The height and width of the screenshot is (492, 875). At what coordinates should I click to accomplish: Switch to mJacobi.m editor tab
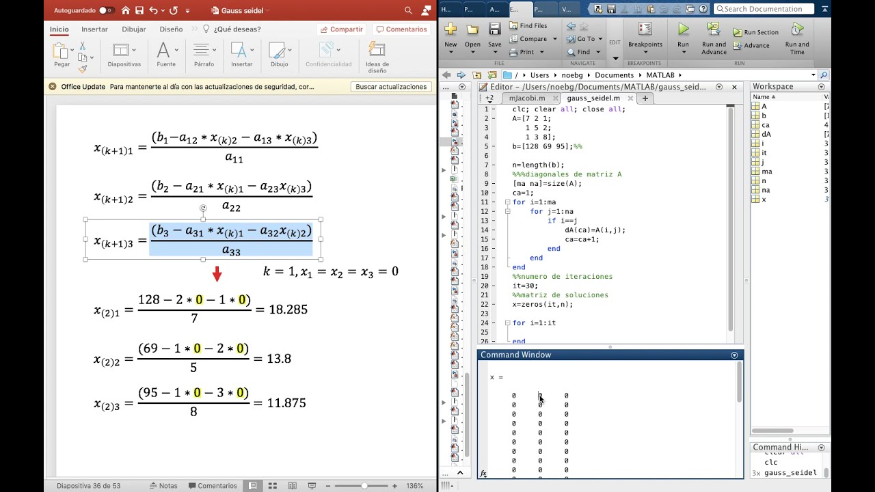tap(526, 98)
